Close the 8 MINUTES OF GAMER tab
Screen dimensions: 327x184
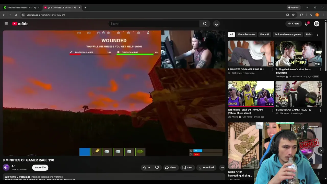[79, 8]
